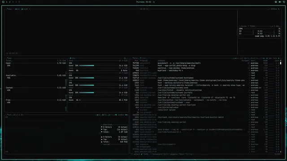Switch to workspace 5 in the top bar

(x=19, y=2)
